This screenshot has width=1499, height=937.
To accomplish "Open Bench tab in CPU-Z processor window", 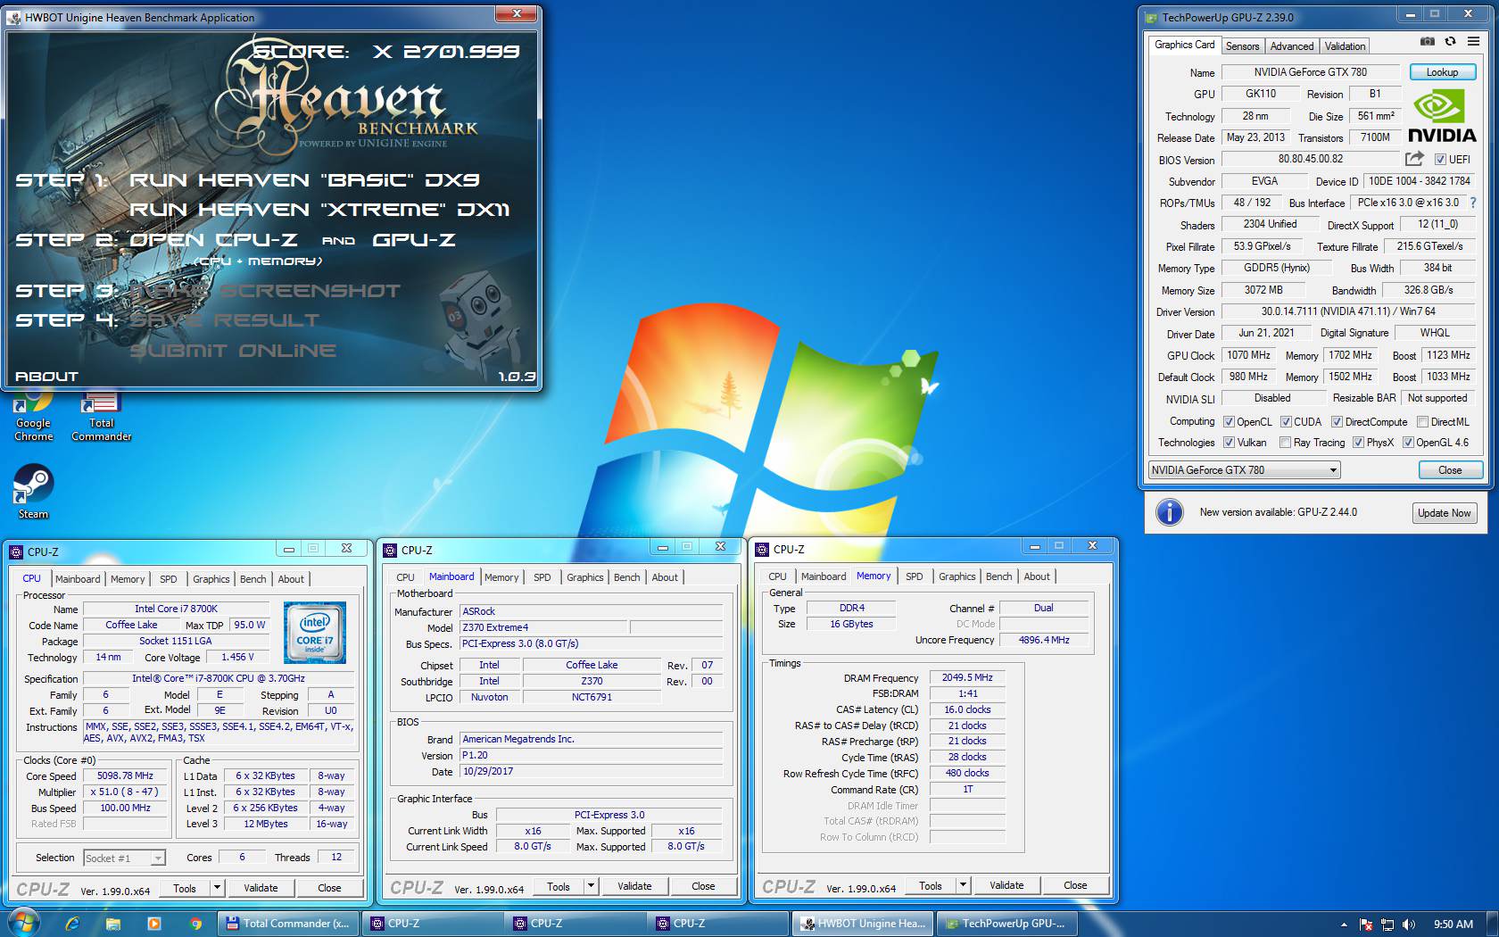I will 253,579.
